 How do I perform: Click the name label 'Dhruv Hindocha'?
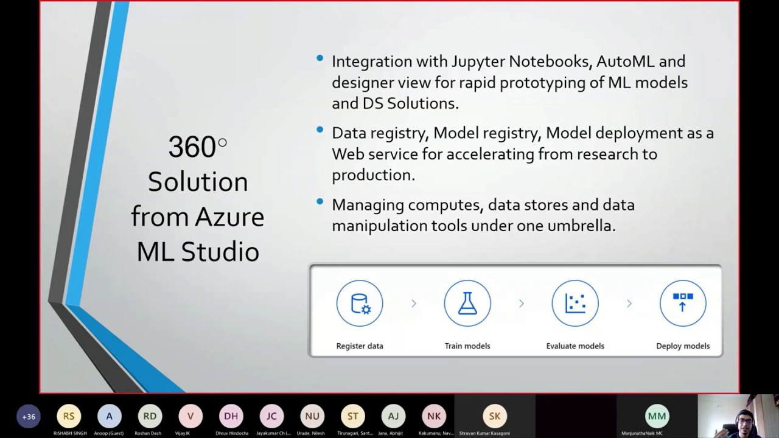231,433
